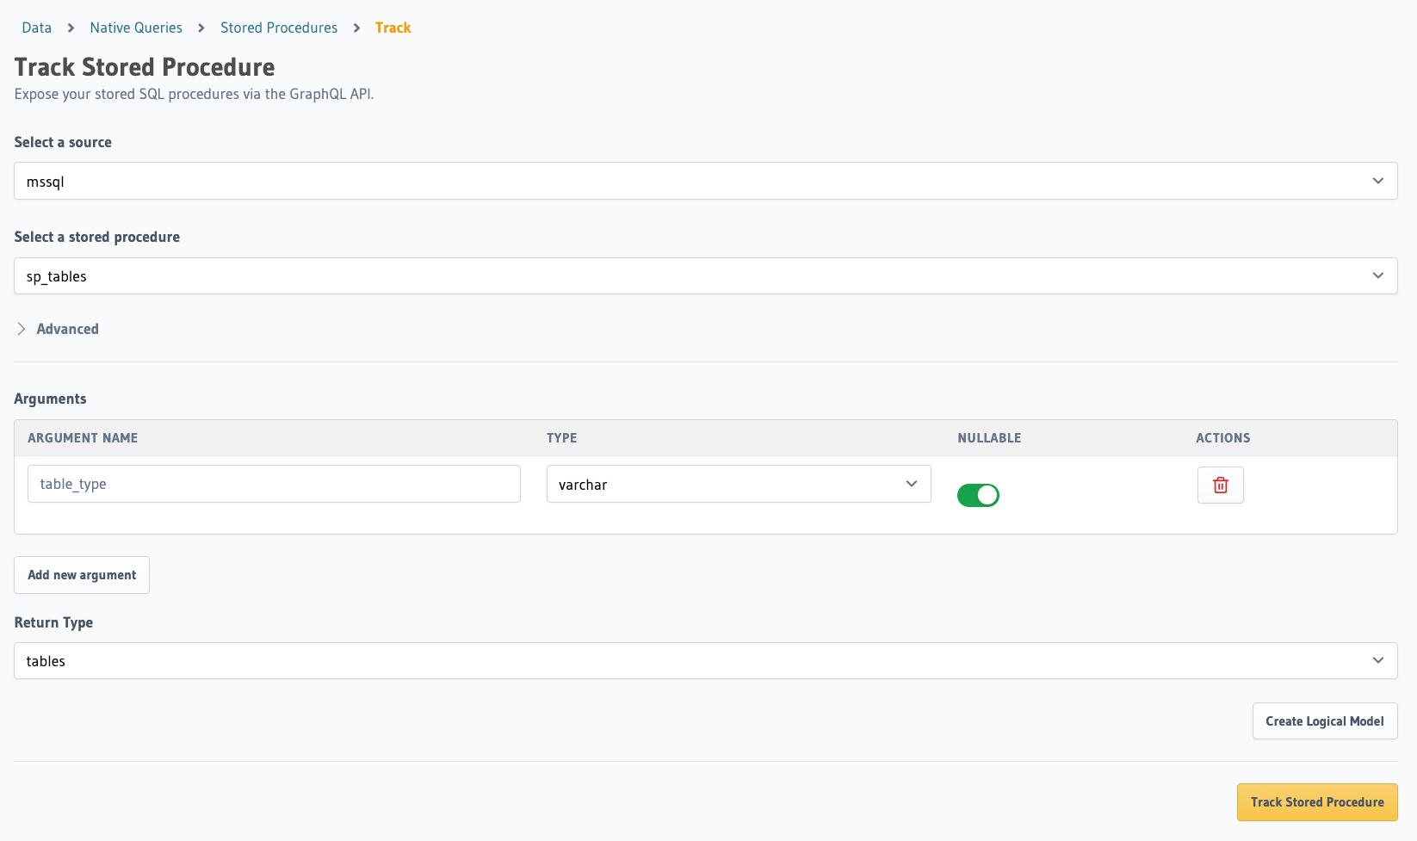
Task: Click the table_type argument name field
Action: click(273, 484)
